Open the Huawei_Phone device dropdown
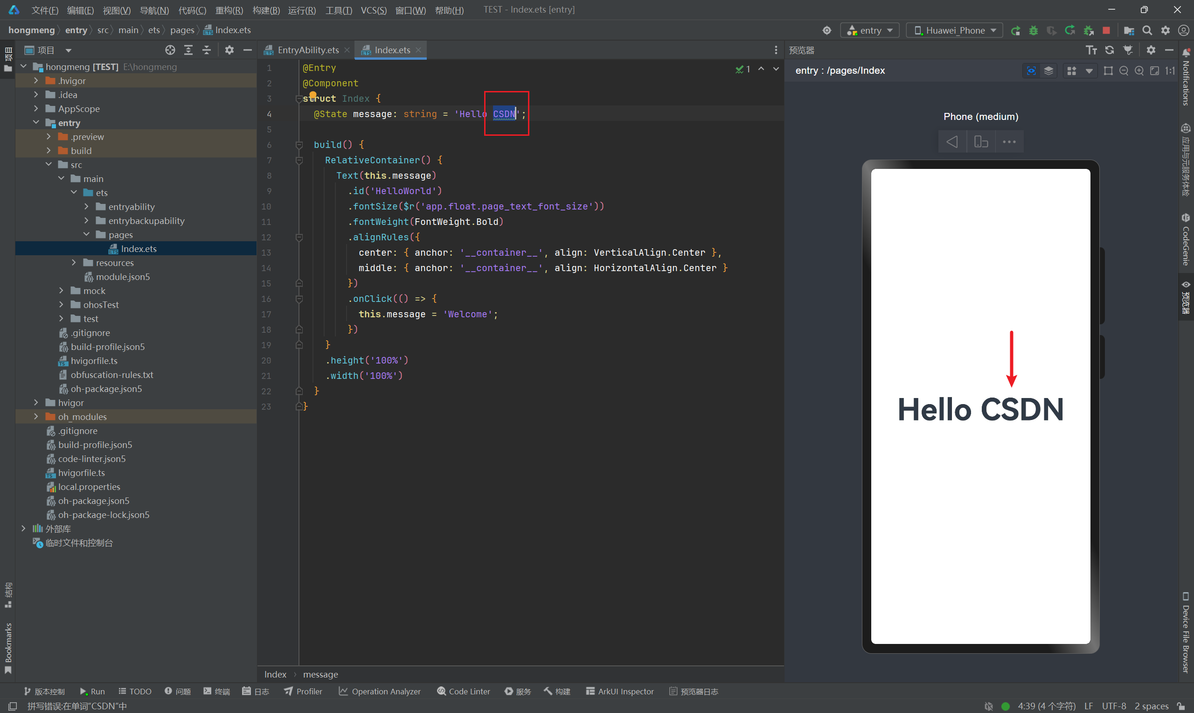1194x713 pixels. tap(954, 30)
